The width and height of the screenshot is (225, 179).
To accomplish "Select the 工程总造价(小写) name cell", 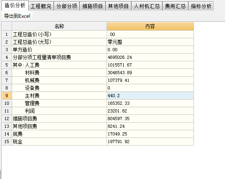I will (x=59, y=34).
